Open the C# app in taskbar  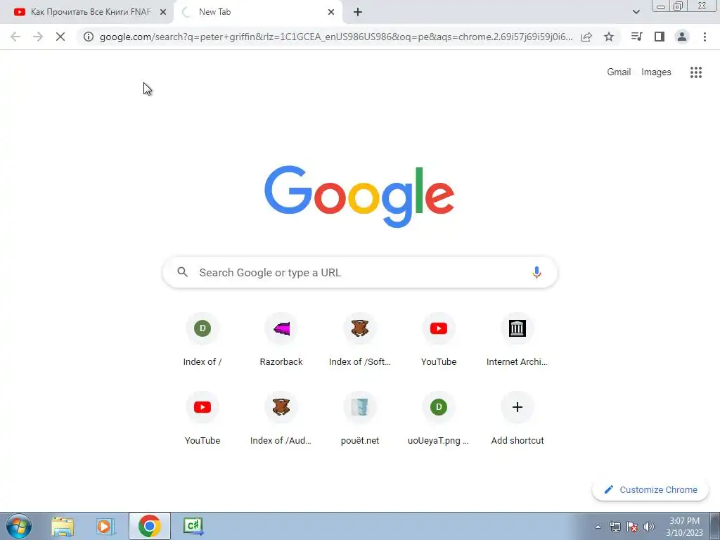click(193, 526)
